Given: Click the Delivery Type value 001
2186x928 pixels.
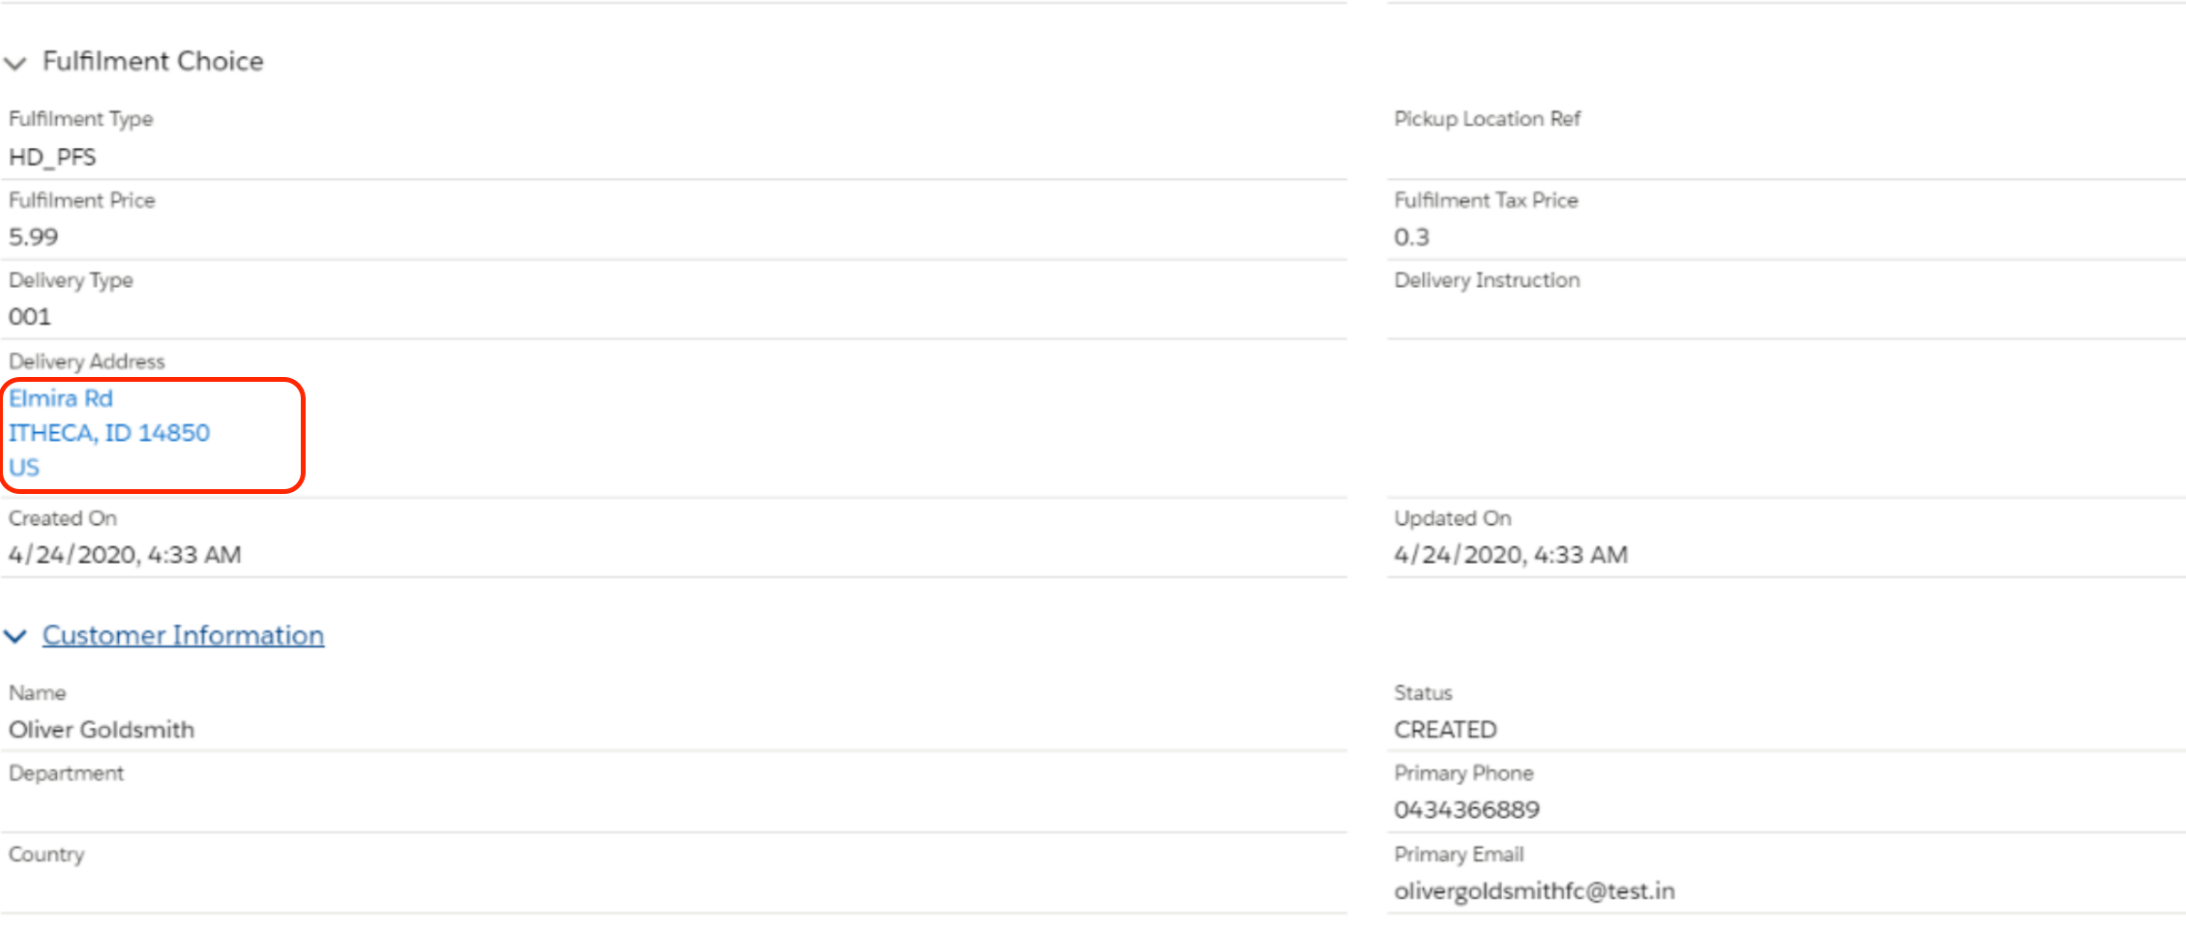Looking at the screenshot, I should [x=30, y=317].
